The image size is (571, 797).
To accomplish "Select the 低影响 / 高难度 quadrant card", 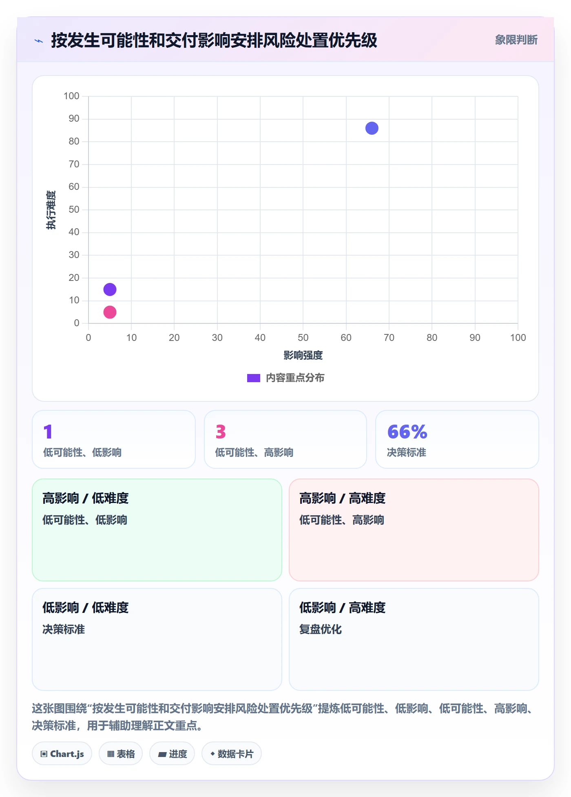I will click(414, 639).
